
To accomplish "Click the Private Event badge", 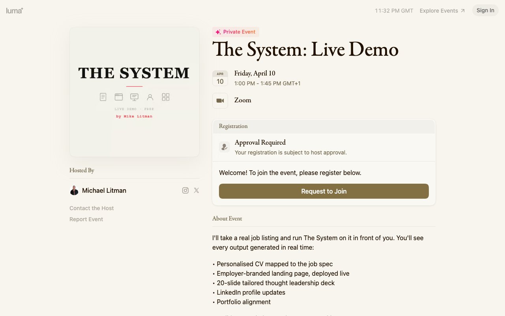I will click(x=236, y=32).
